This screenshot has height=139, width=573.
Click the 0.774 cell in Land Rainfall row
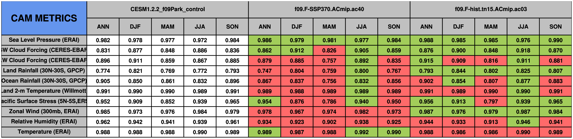point(103,71)
